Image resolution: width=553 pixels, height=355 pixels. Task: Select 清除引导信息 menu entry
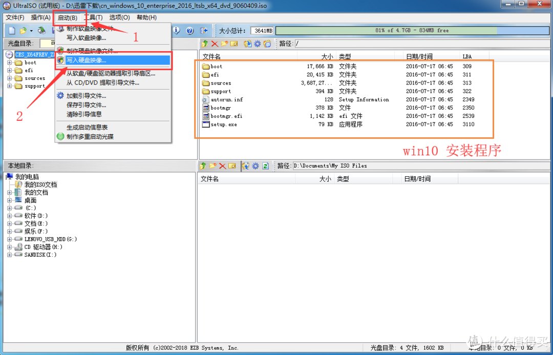[x=113, y=114]
